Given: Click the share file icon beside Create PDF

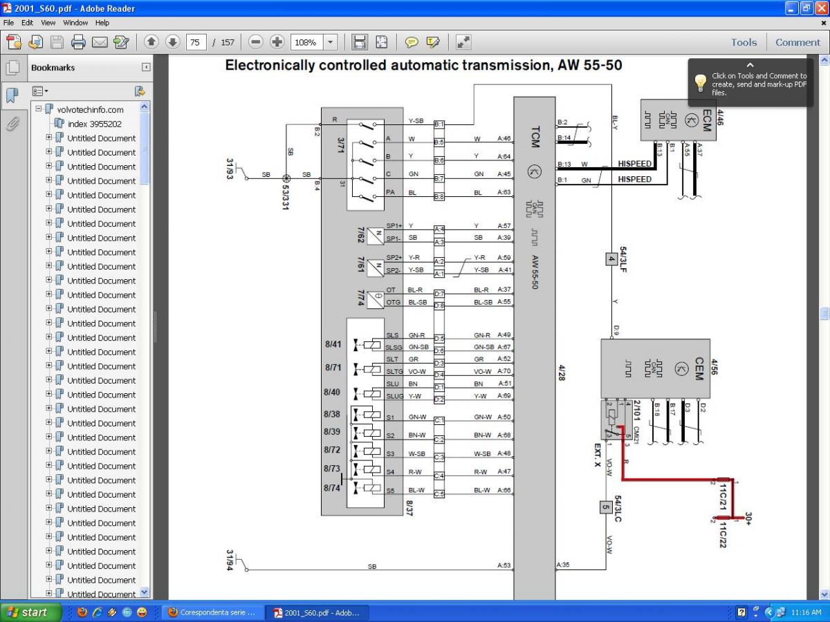Looking at the screenshot, I should (x=36, y=42).
